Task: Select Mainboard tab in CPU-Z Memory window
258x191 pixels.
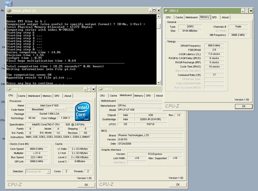Action: click(191, 17)
